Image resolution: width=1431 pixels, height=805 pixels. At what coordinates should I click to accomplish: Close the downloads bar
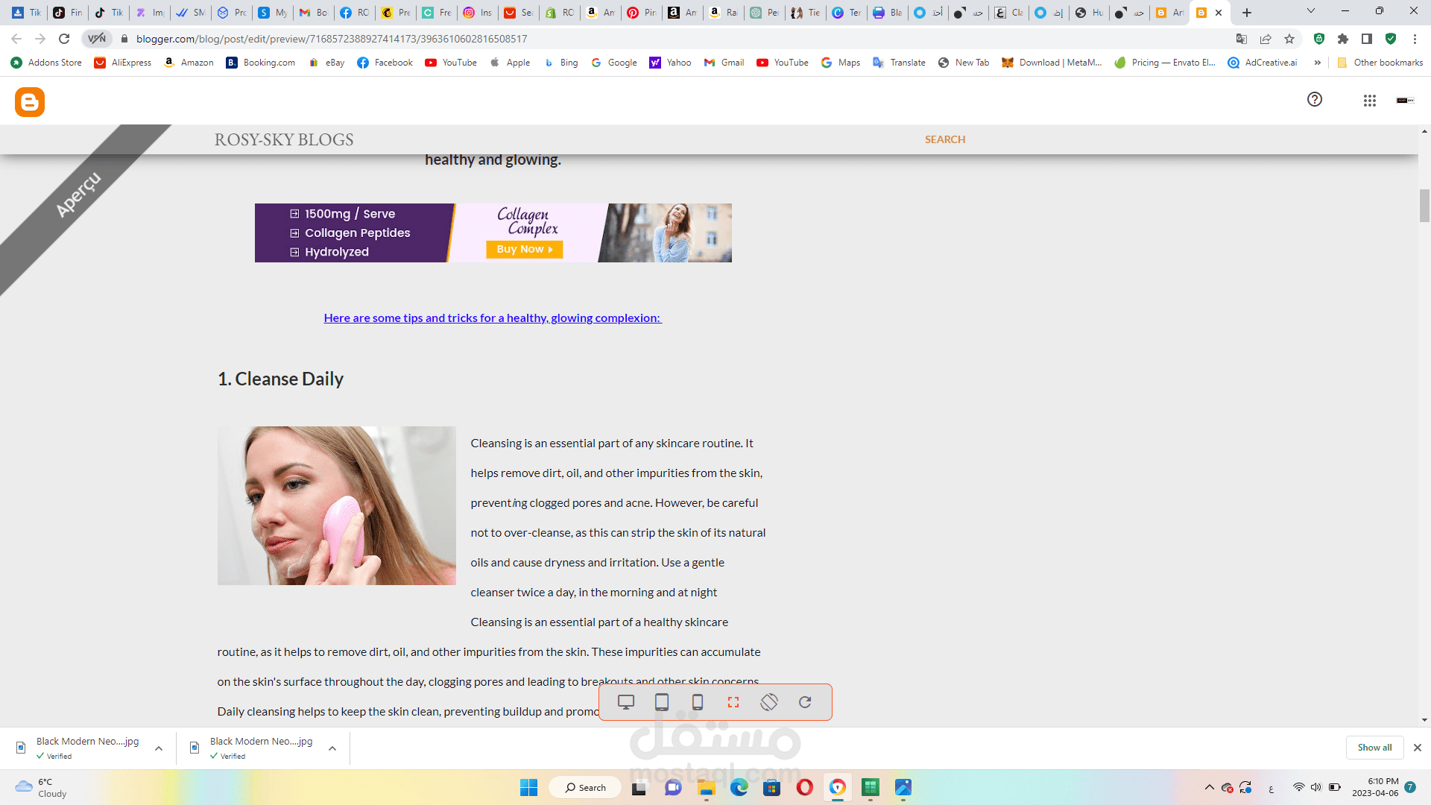coord(1418,748)
